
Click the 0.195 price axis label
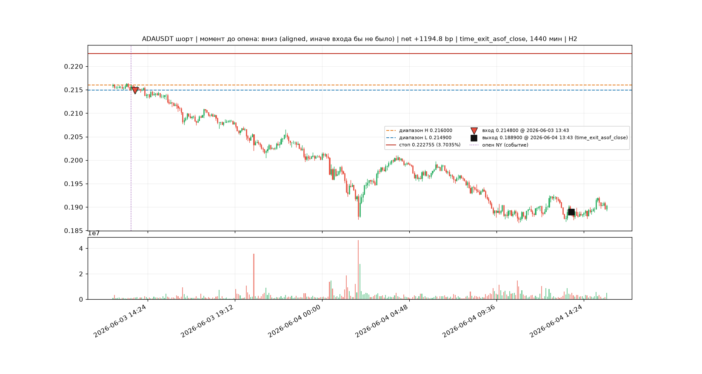pyautogui.click(x=74, y=184)
